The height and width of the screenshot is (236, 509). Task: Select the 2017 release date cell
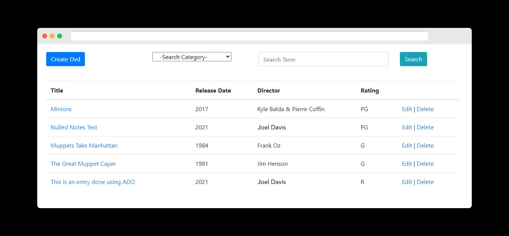coord(201,109)
